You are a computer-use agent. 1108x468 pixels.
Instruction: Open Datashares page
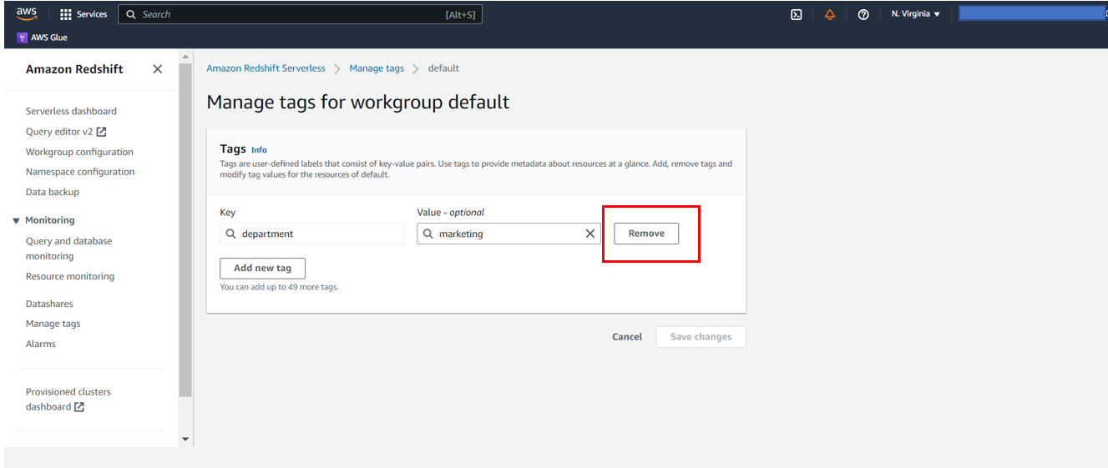point(49,304)
